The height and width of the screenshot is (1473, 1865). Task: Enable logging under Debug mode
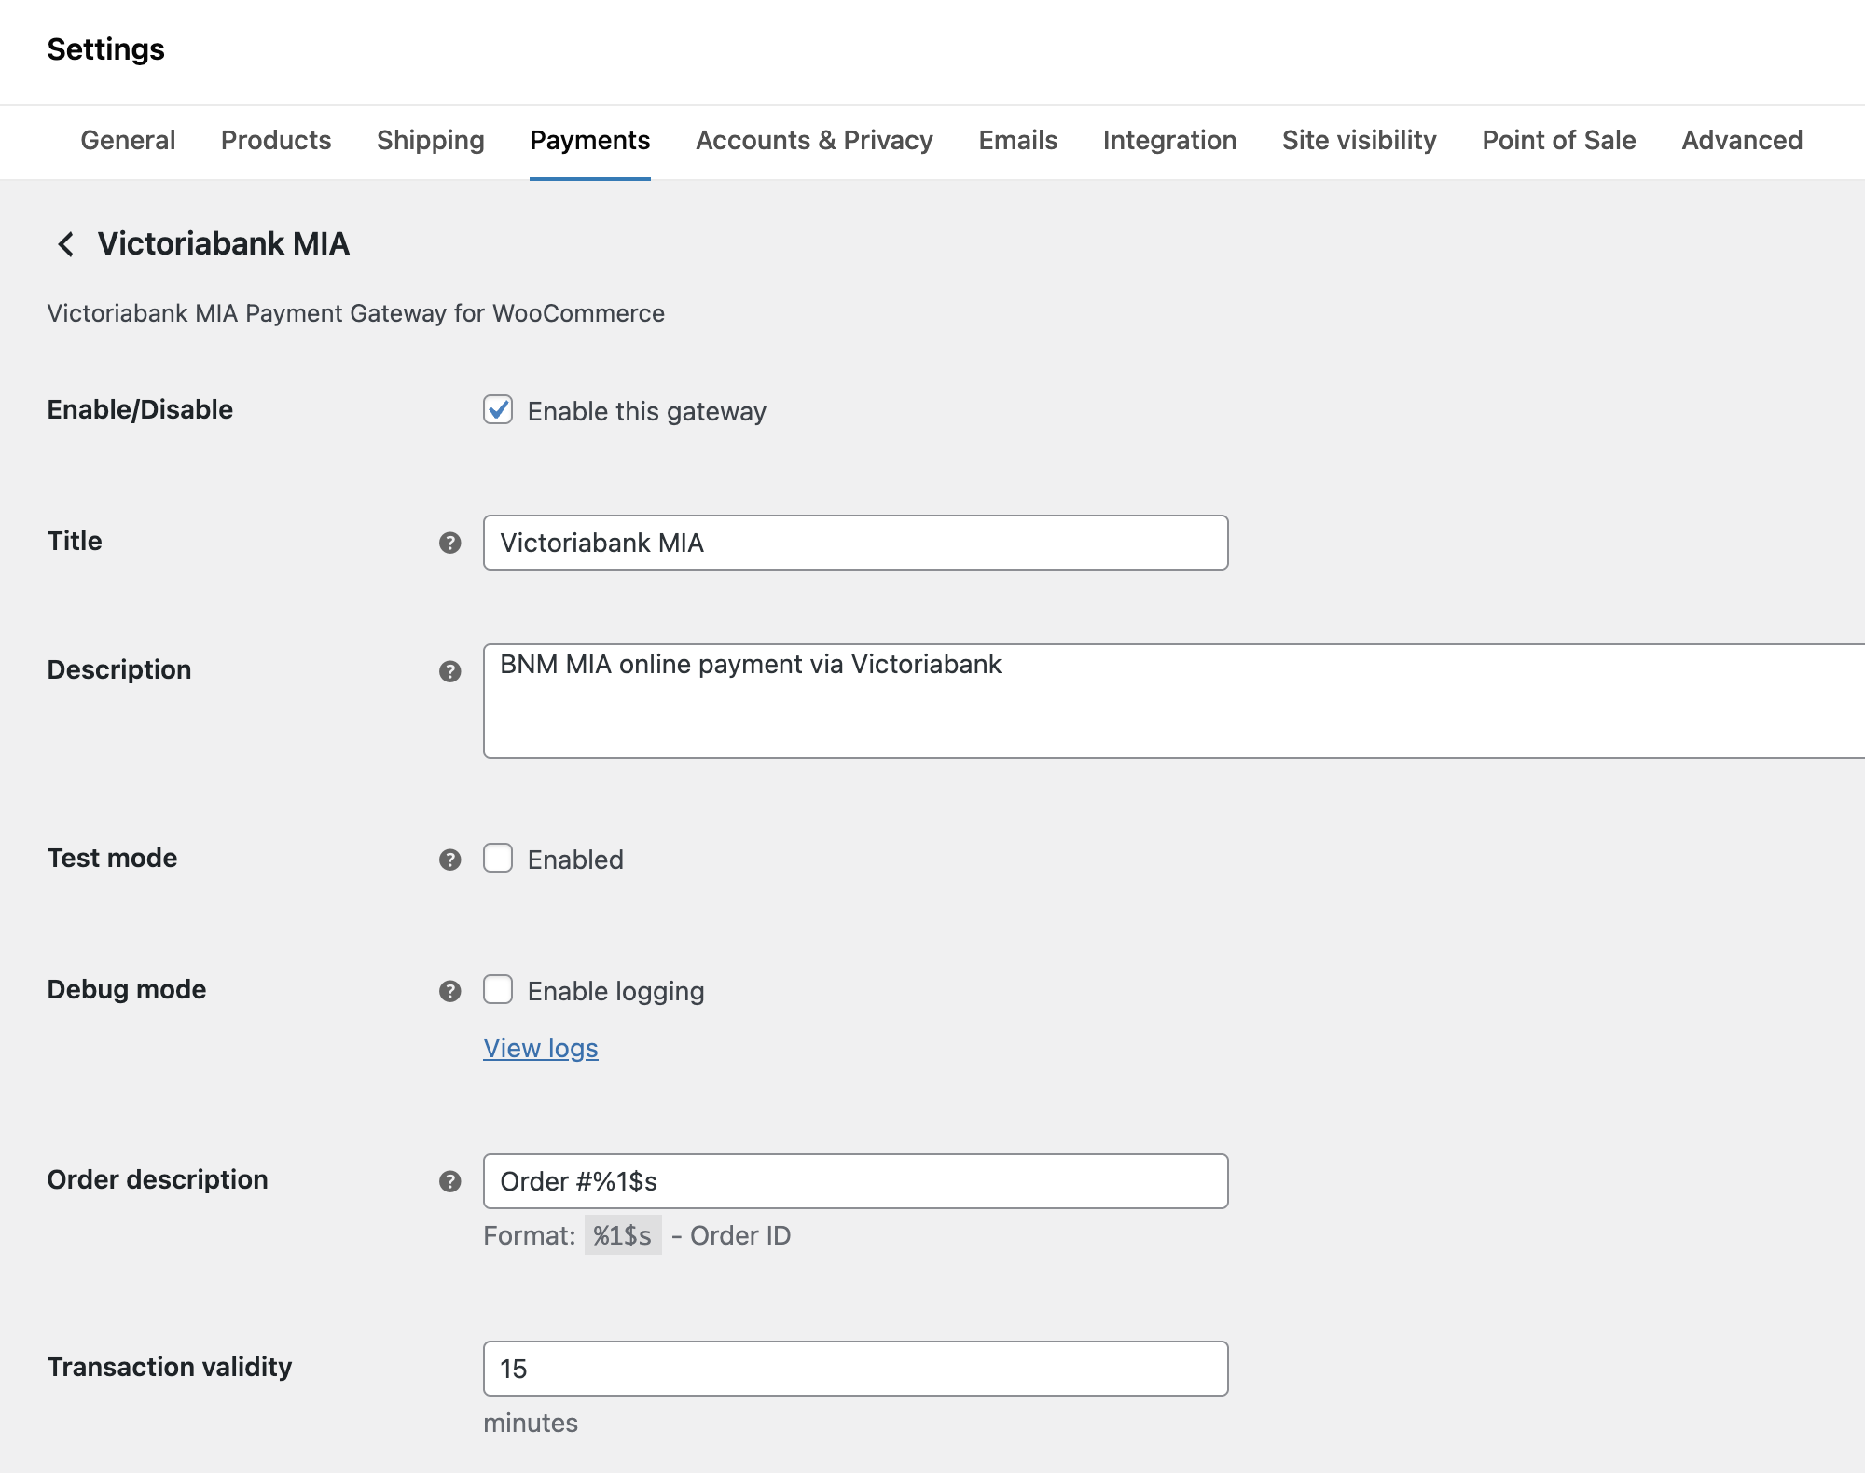[x=498, y=990]
